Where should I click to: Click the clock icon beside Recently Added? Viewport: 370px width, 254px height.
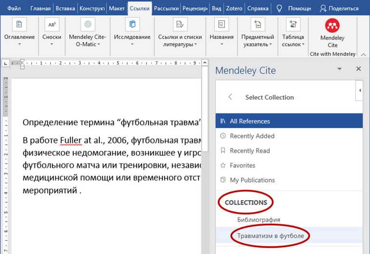223,136
